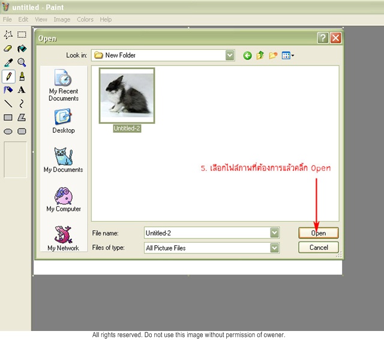Select the Polygon shape tool
This screenshot has width=384, height=340.
pos(22,117)
